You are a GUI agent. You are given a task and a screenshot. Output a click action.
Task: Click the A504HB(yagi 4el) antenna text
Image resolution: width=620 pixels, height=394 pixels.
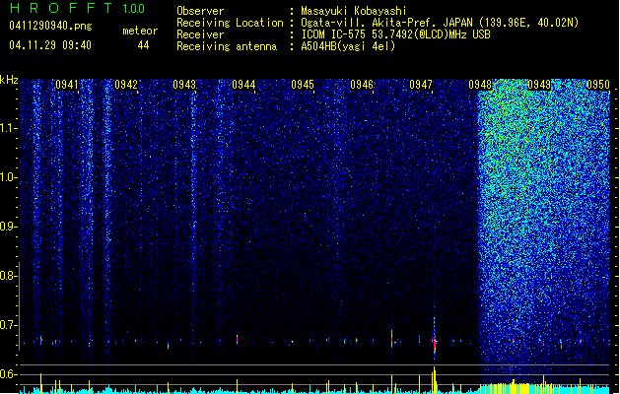pos(348,46)
